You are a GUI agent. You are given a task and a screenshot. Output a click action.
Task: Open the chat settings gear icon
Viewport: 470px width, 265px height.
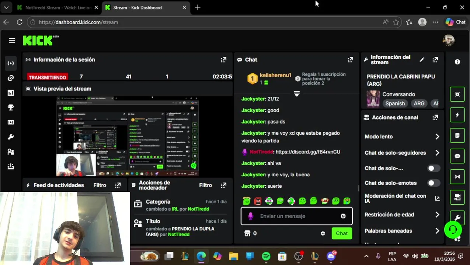(x=323, y=233)
